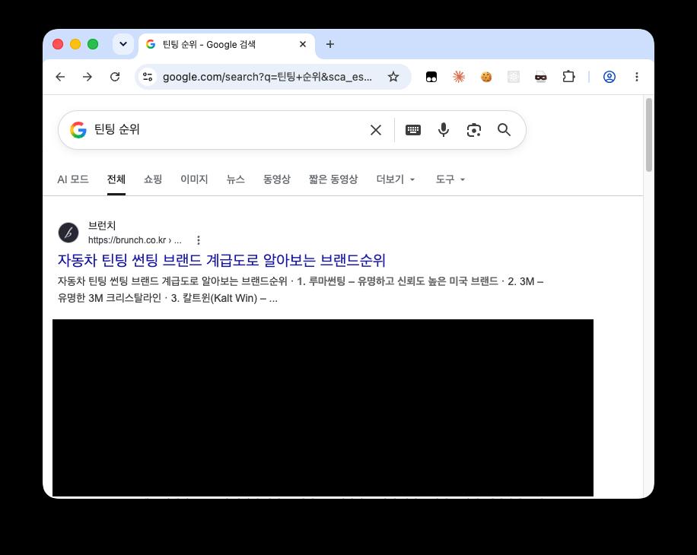Go back to the previous page

click(x=60, y=77)
